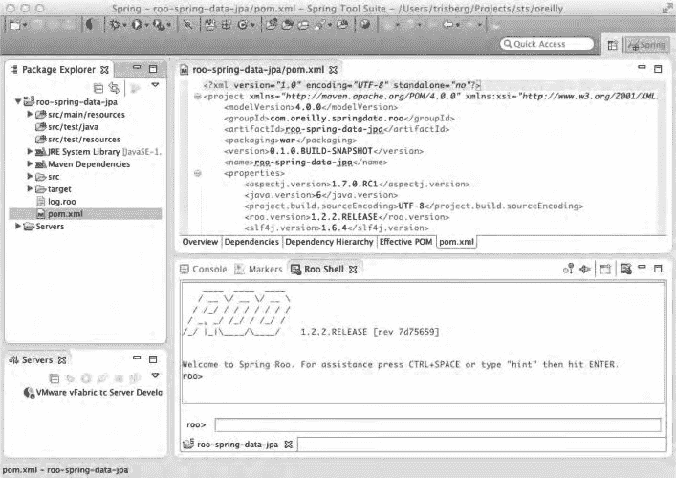Viewport: 676px width, 478px height.
Task: Switch to the Dependency Hierarchy tab
Action: tap(328, 243)
